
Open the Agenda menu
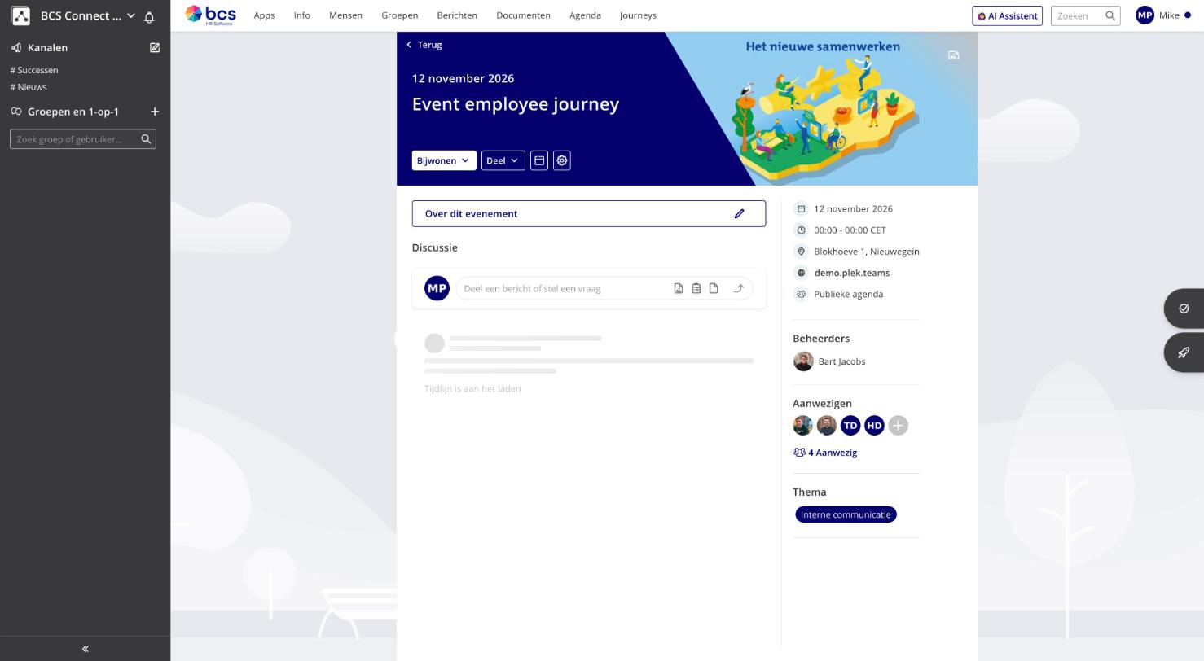(585, 15)
